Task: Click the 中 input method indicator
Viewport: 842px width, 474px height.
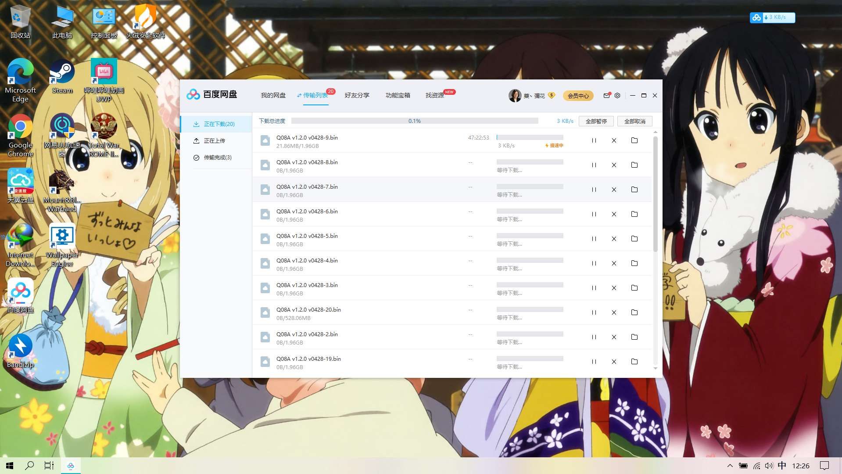Action: (782, 466)
